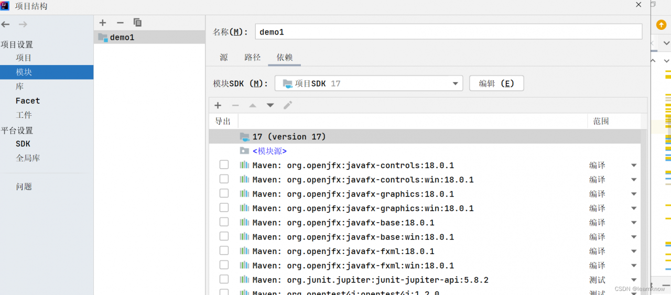Open 工件 in the sidebar
Screen dimensions: 671x295
click(x=24, y=115)
